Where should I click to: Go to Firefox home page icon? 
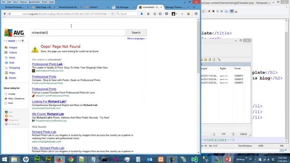[x=148, y=14]
